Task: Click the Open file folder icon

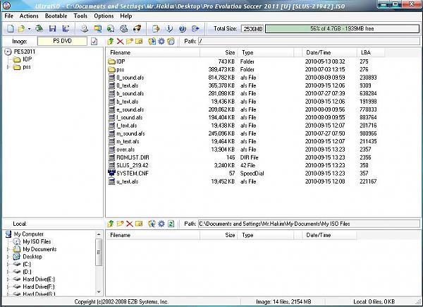Action: pyautogui.click(x=22, y=29)
